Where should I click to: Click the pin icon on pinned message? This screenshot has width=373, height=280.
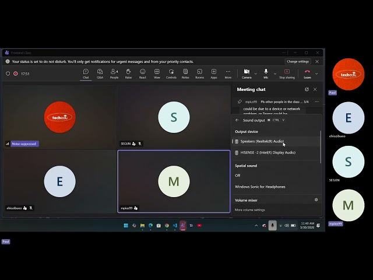pos(240,101)
